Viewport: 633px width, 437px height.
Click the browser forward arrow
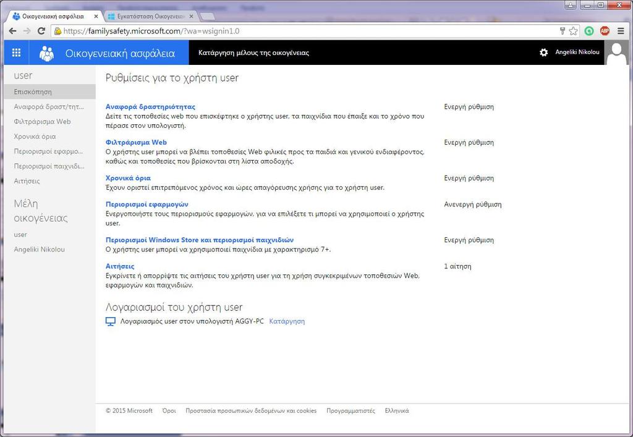click(27, 31)
